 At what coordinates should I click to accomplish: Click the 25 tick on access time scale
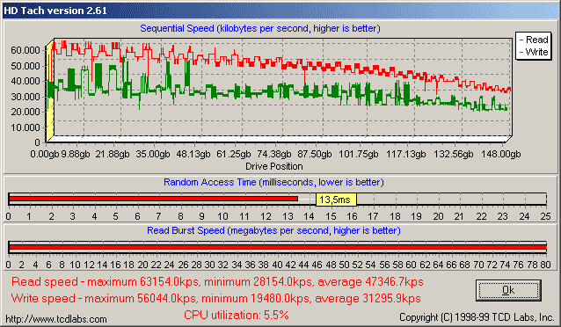click(546, 216)
